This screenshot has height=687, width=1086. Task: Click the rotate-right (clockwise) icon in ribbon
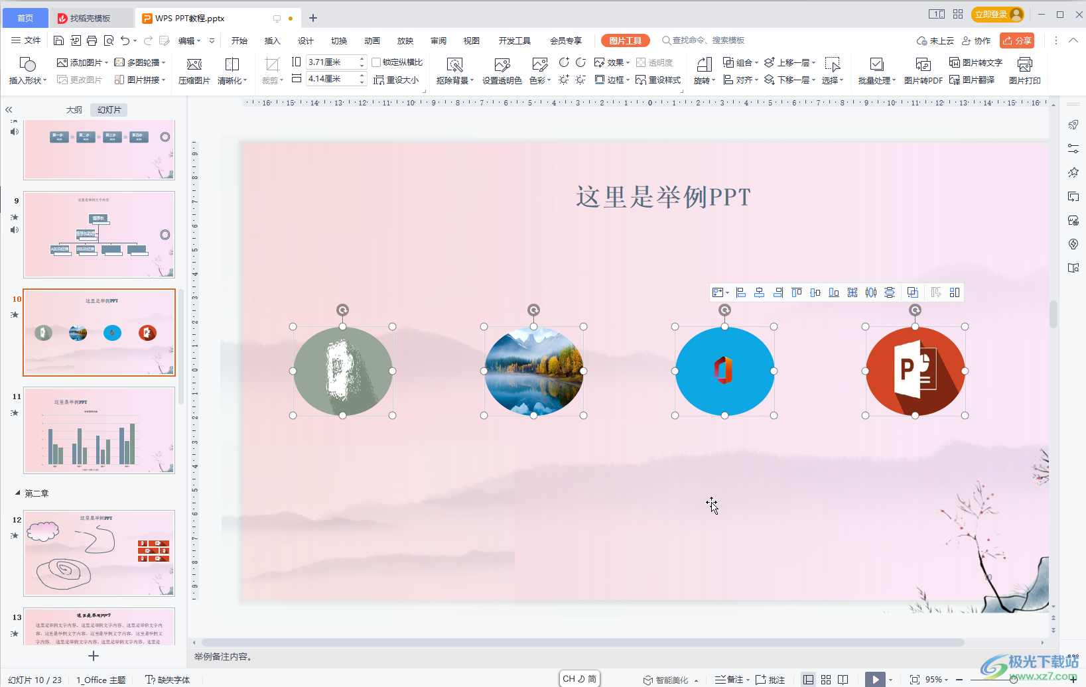point(580,62)
